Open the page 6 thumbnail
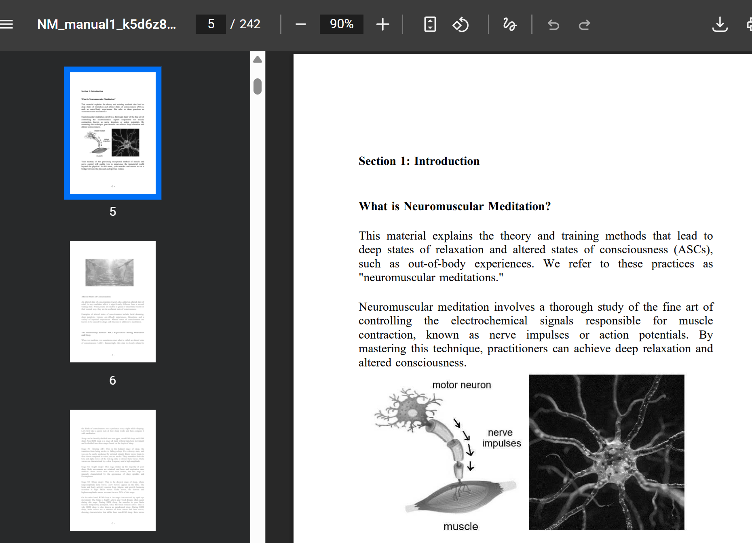 point(113,301)
